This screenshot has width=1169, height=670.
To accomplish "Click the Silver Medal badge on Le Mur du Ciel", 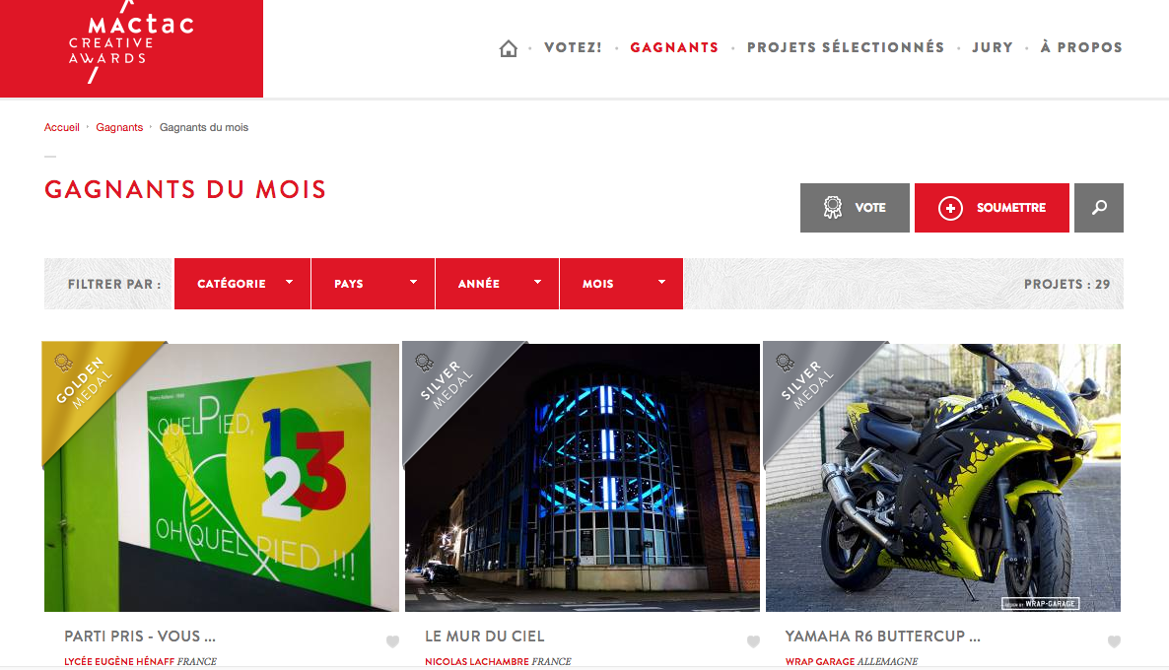I will click(446, 383).
